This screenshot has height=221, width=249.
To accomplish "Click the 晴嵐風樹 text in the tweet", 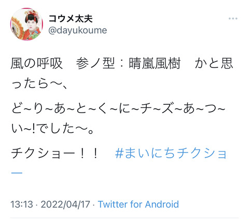I will point(155,63).
